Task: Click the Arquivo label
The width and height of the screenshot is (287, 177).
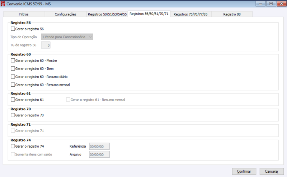Action: [75, 154]
